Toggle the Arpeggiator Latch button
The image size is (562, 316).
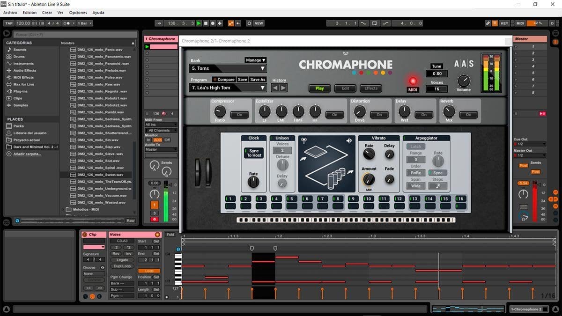pos(416,146)
